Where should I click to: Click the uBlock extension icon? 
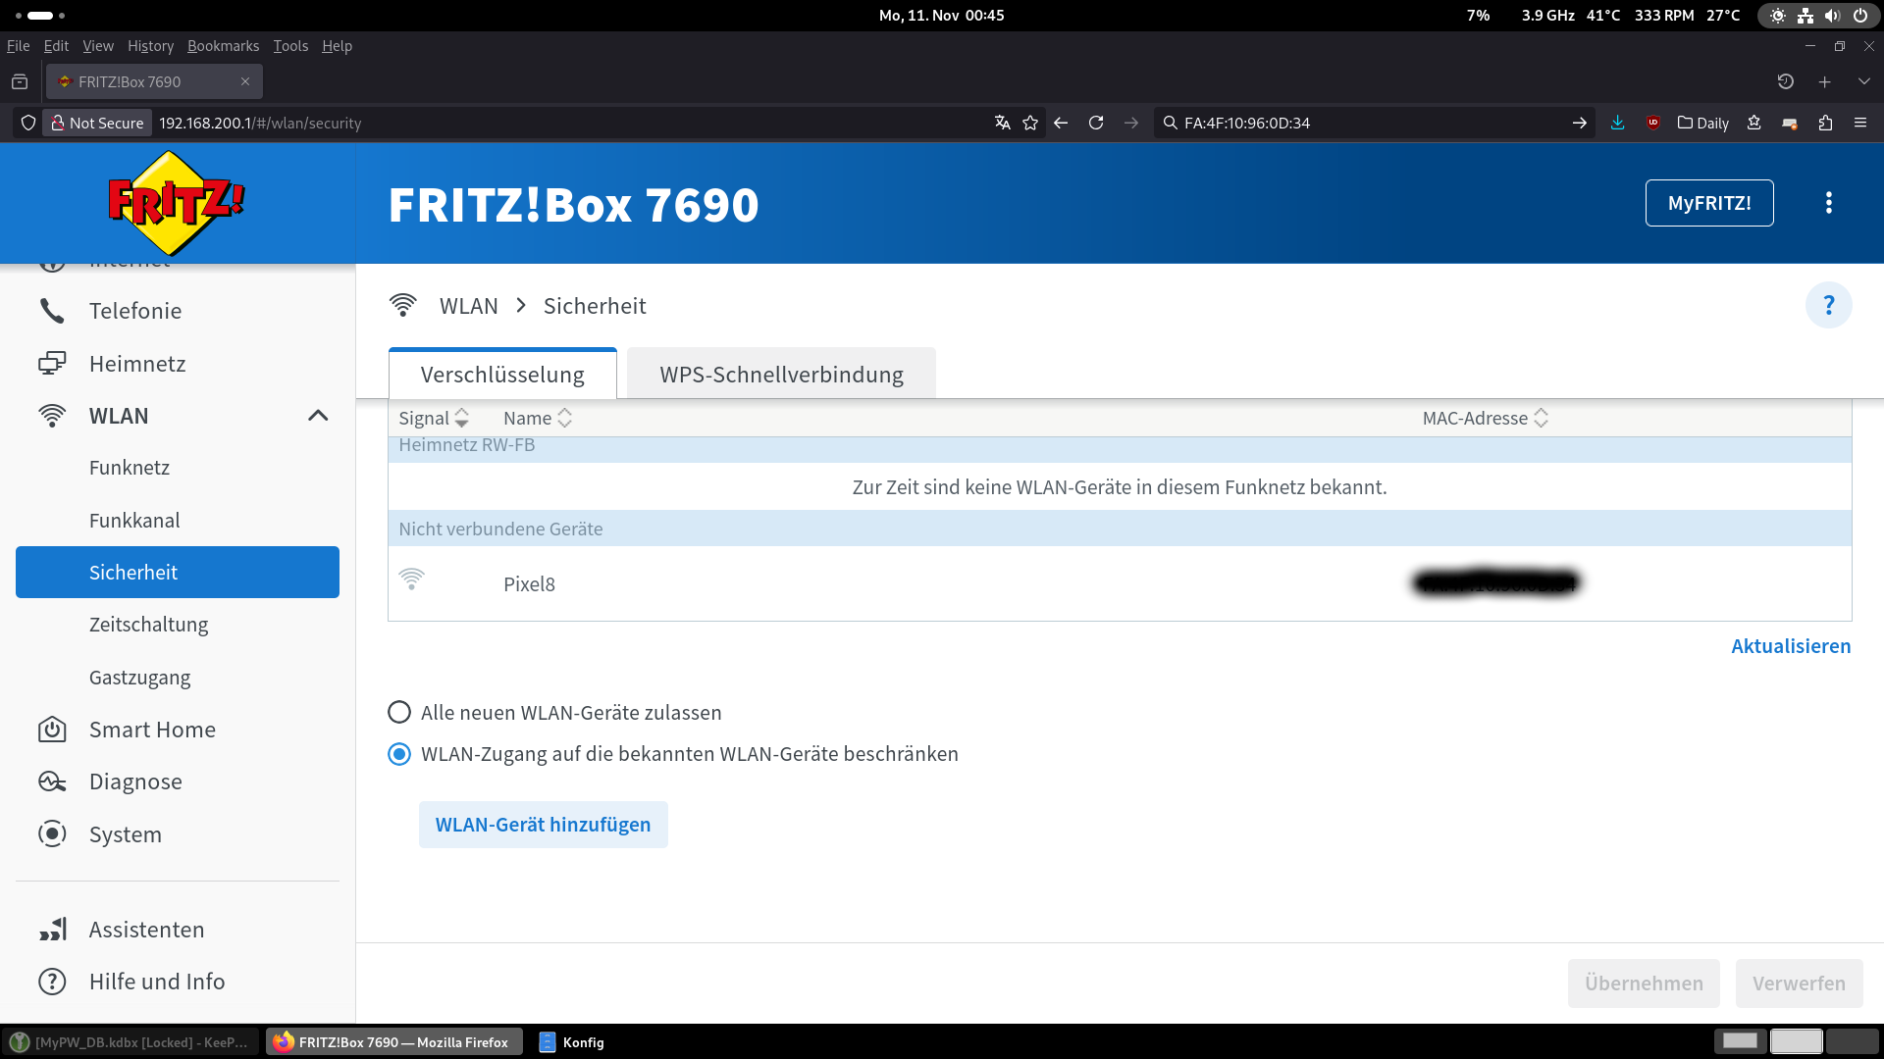1653,123
